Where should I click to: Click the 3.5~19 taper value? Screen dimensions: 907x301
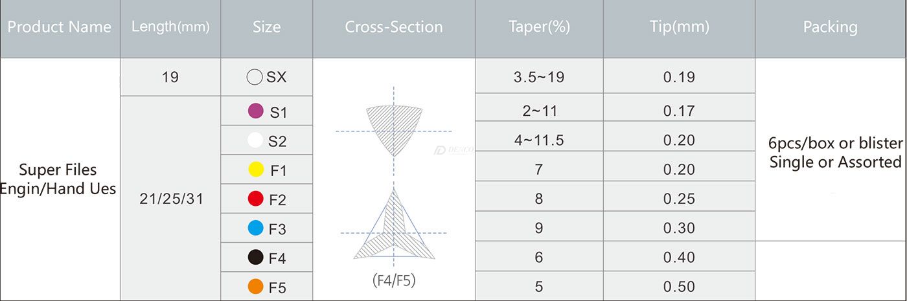click(x=539, y=77)
